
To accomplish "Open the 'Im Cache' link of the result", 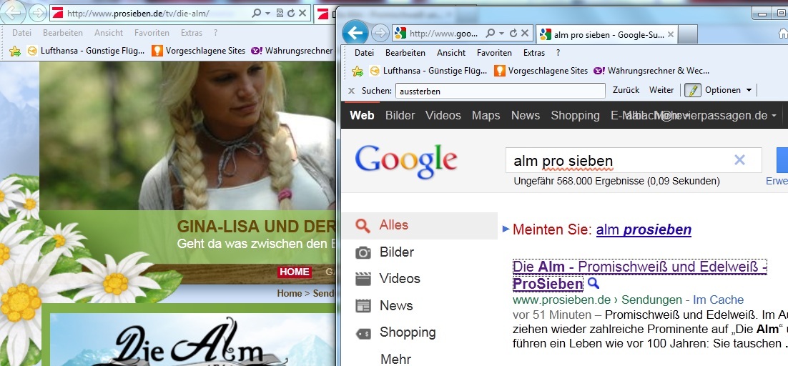I will (x=719, y=300).
